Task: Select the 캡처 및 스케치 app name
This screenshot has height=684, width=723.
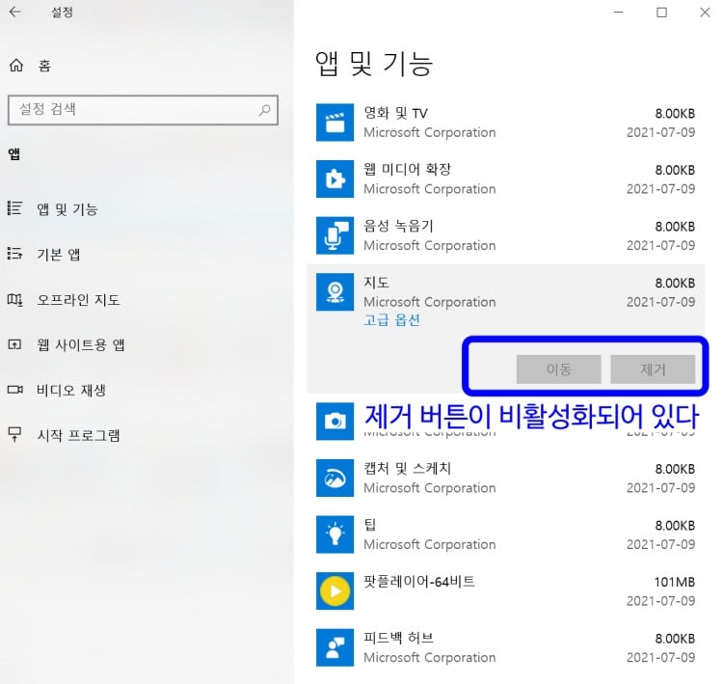Action: (x=407, y=469)
